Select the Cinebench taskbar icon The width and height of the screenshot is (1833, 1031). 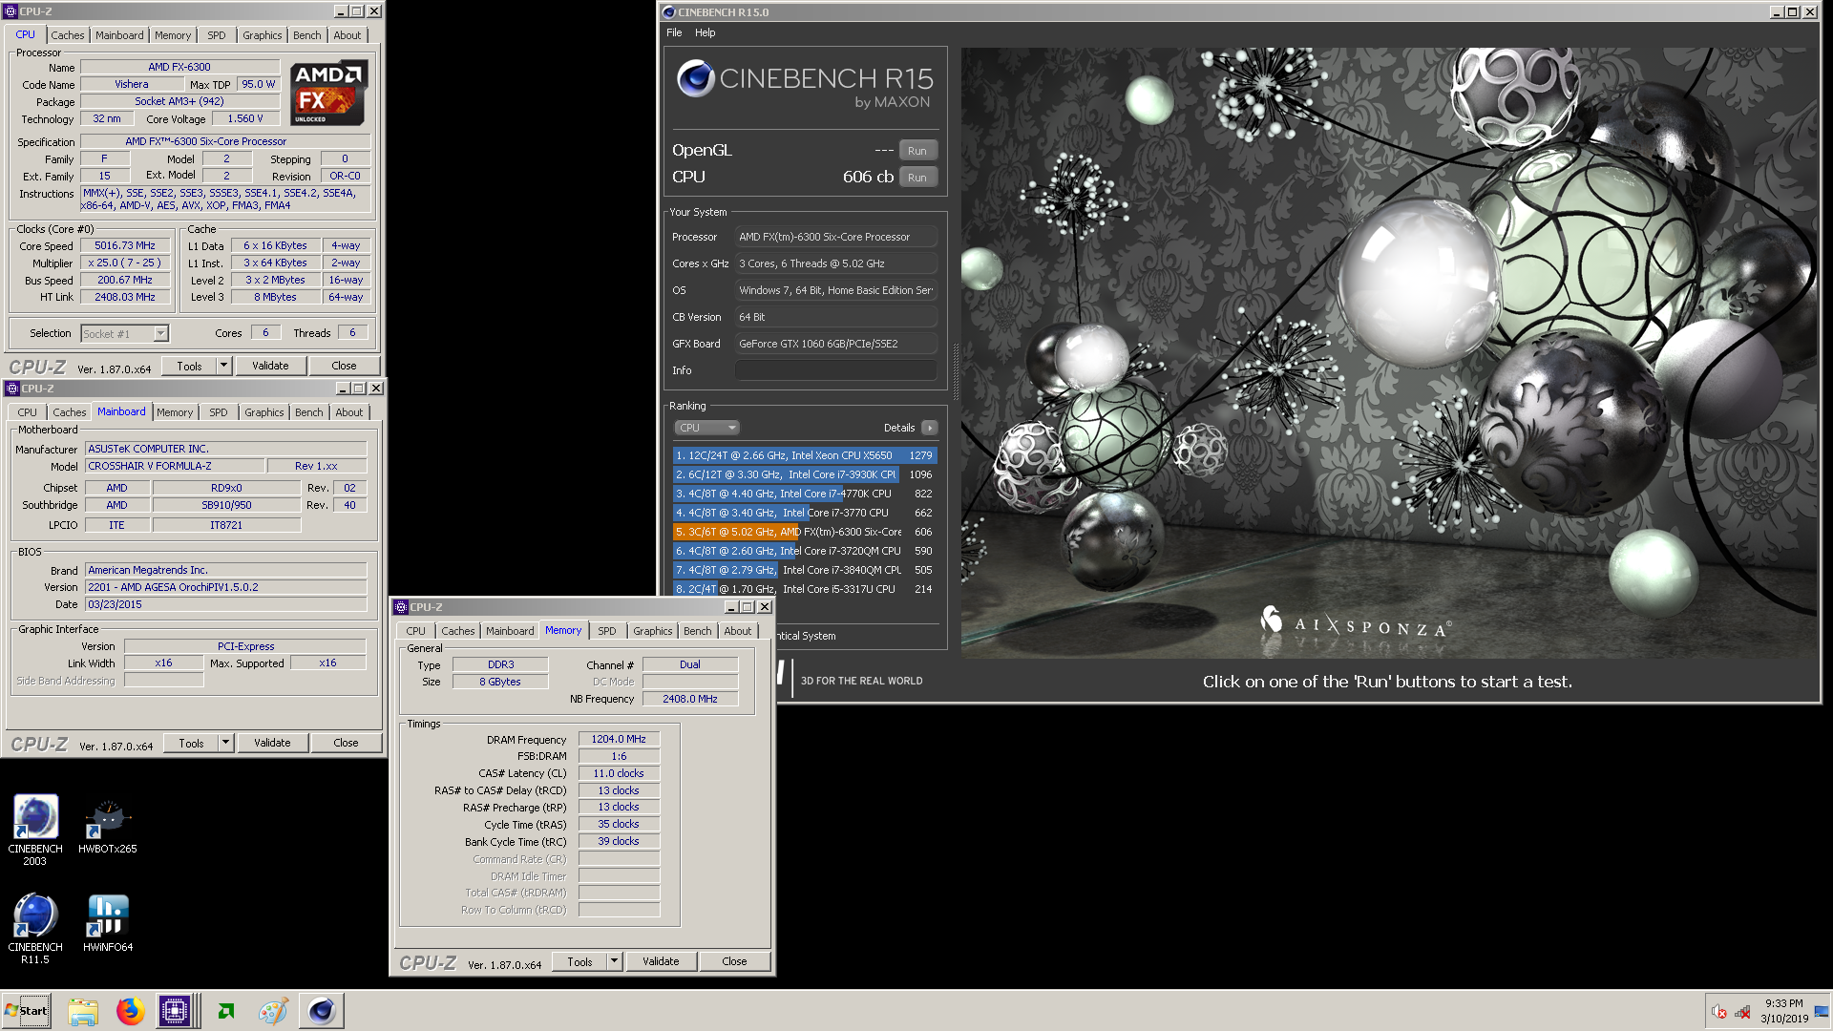(x=322, y=1011)
